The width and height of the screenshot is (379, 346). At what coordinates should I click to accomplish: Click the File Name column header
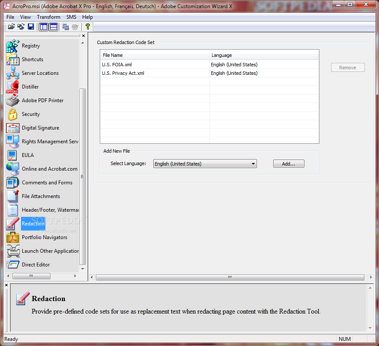(155, 55)
